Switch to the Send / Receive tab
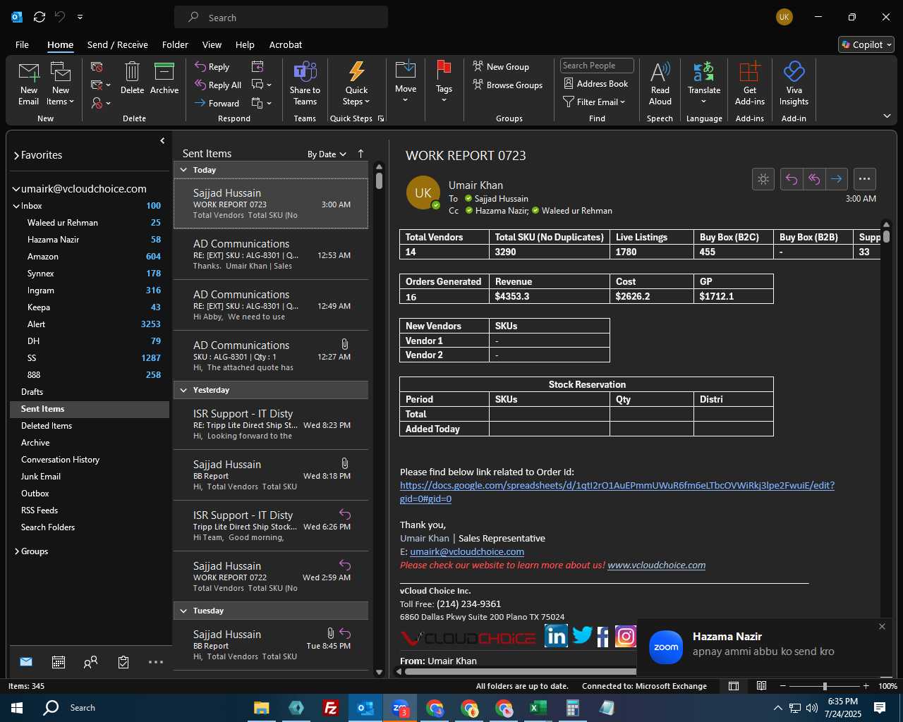This screenshot has width=903, height=722. click(118, 44)
